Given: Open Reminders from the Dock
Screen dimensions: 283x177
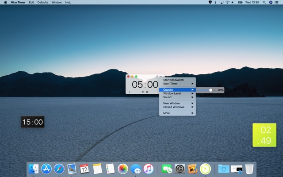Looking at the screenshot, I should coord(110,169).
